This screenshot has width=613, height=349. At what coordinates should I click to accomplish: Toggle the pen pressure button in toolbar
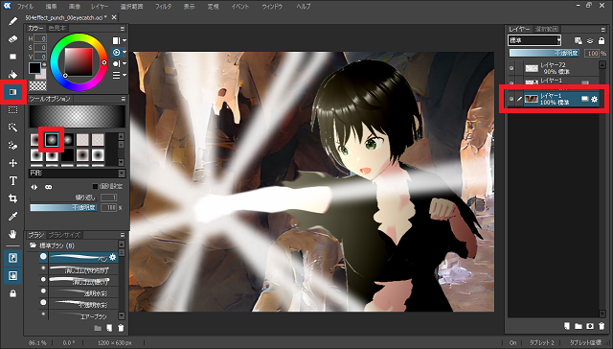(12, 258)
